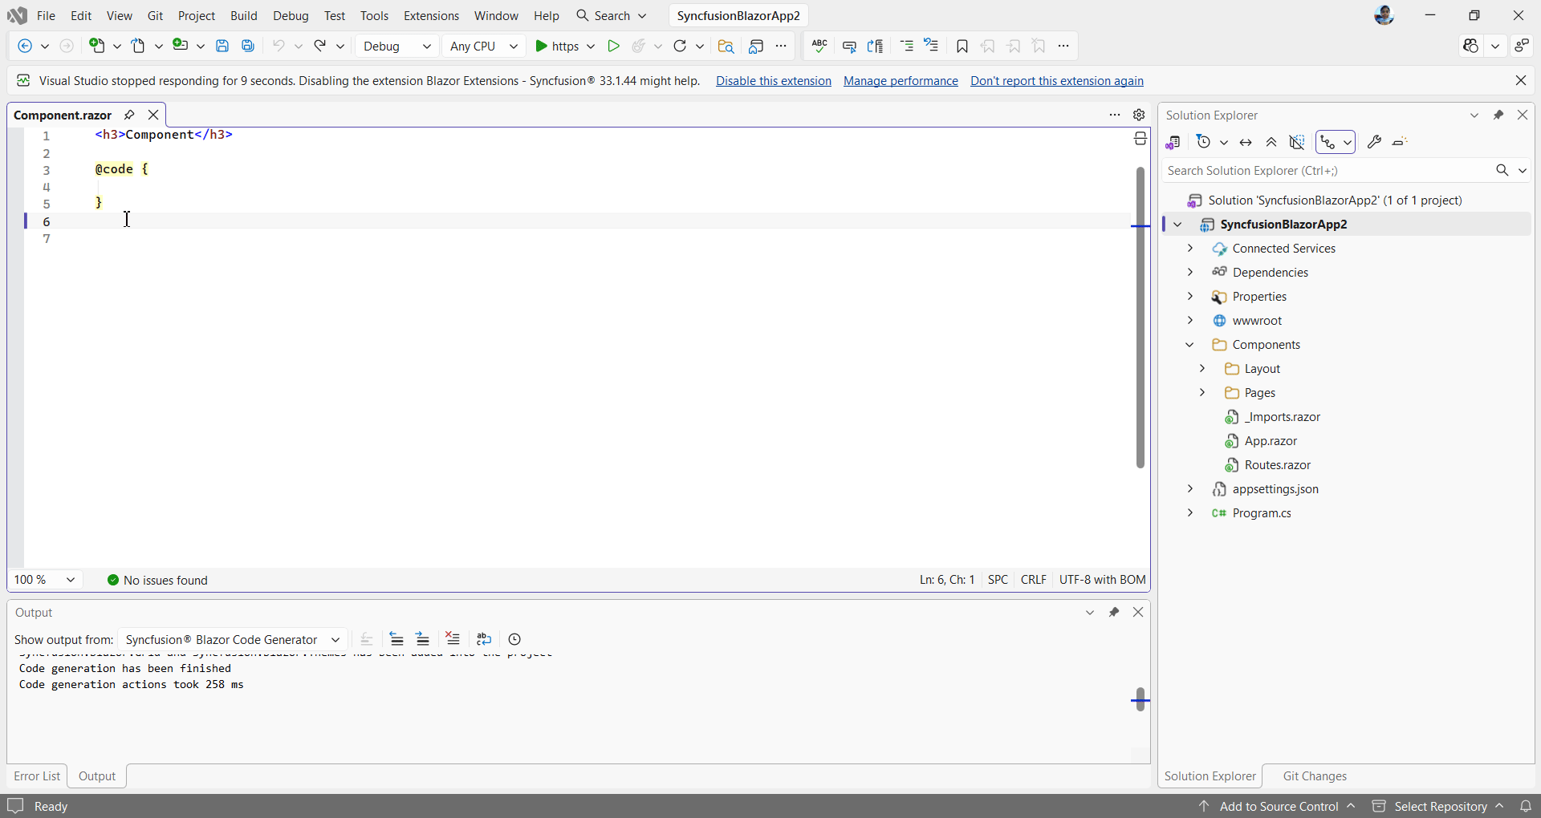Start debugging with https green play button
This screenshot has width=1541, height=818.
point(557,47)
